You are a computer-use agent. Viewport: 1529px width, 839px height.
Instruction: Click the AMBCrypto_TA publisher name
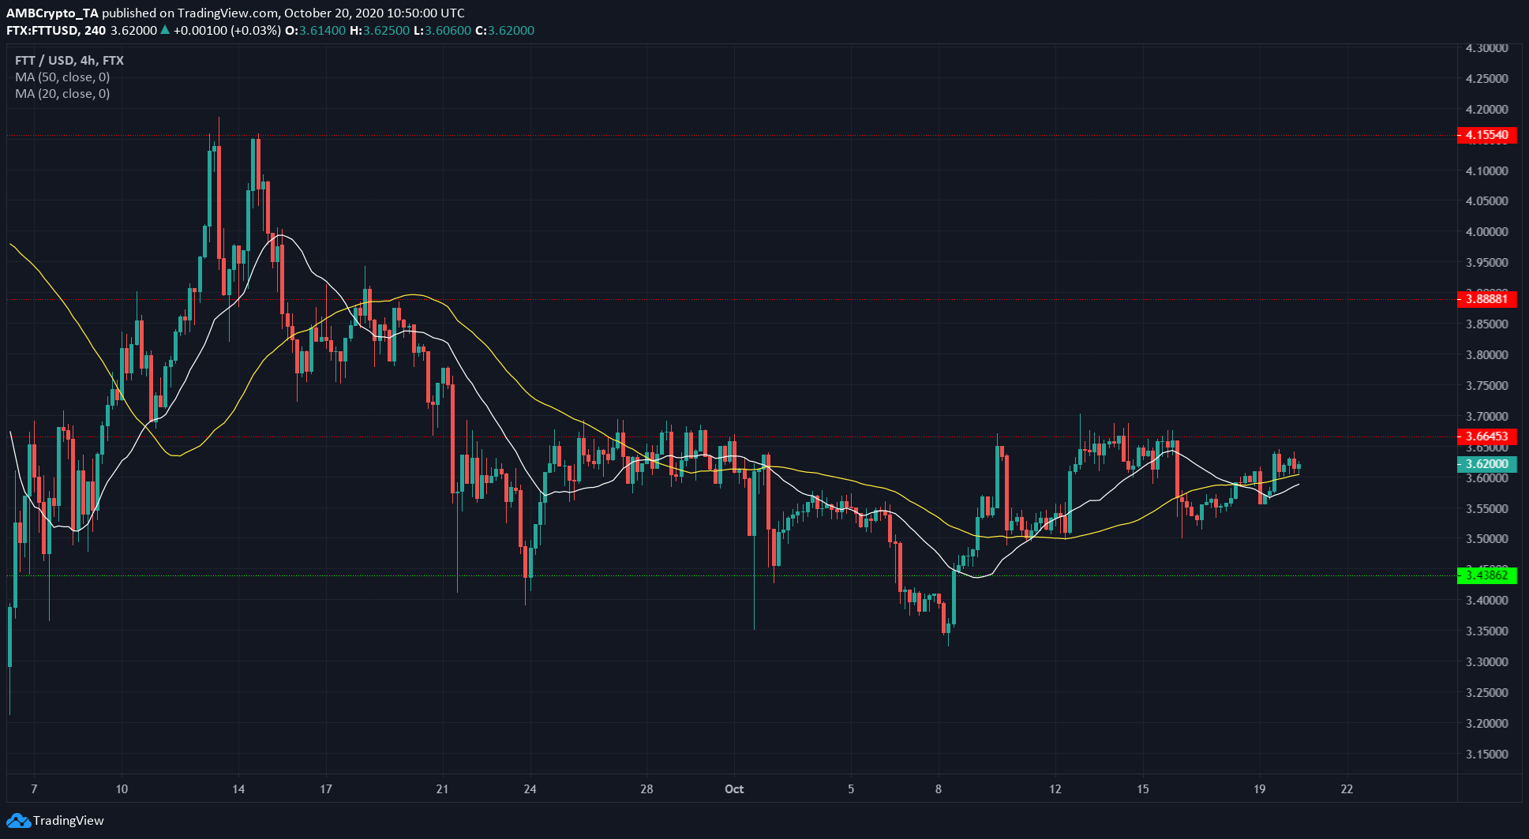pos(52,13)
